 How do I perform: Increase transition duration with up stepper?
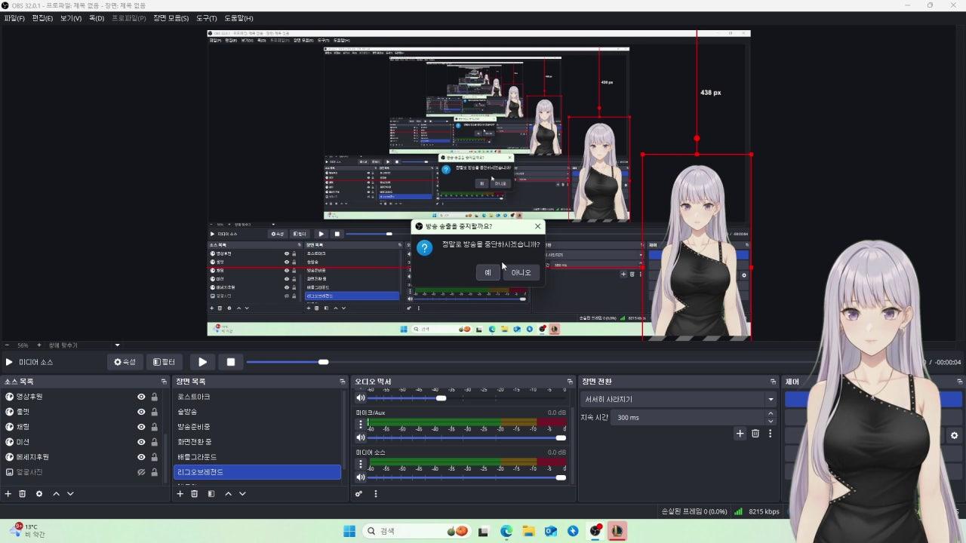coord(771,413)
